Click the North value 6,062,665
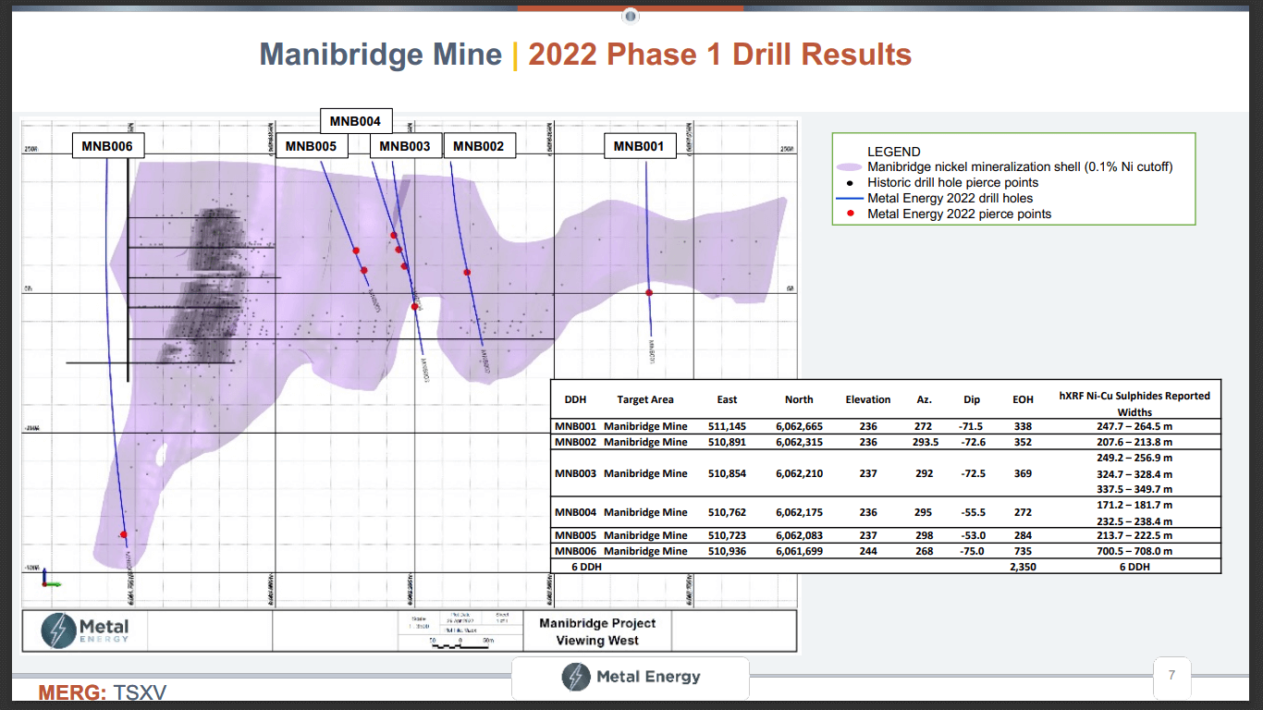The height and width of the screenshot is (710, 1263). point(799,427)
